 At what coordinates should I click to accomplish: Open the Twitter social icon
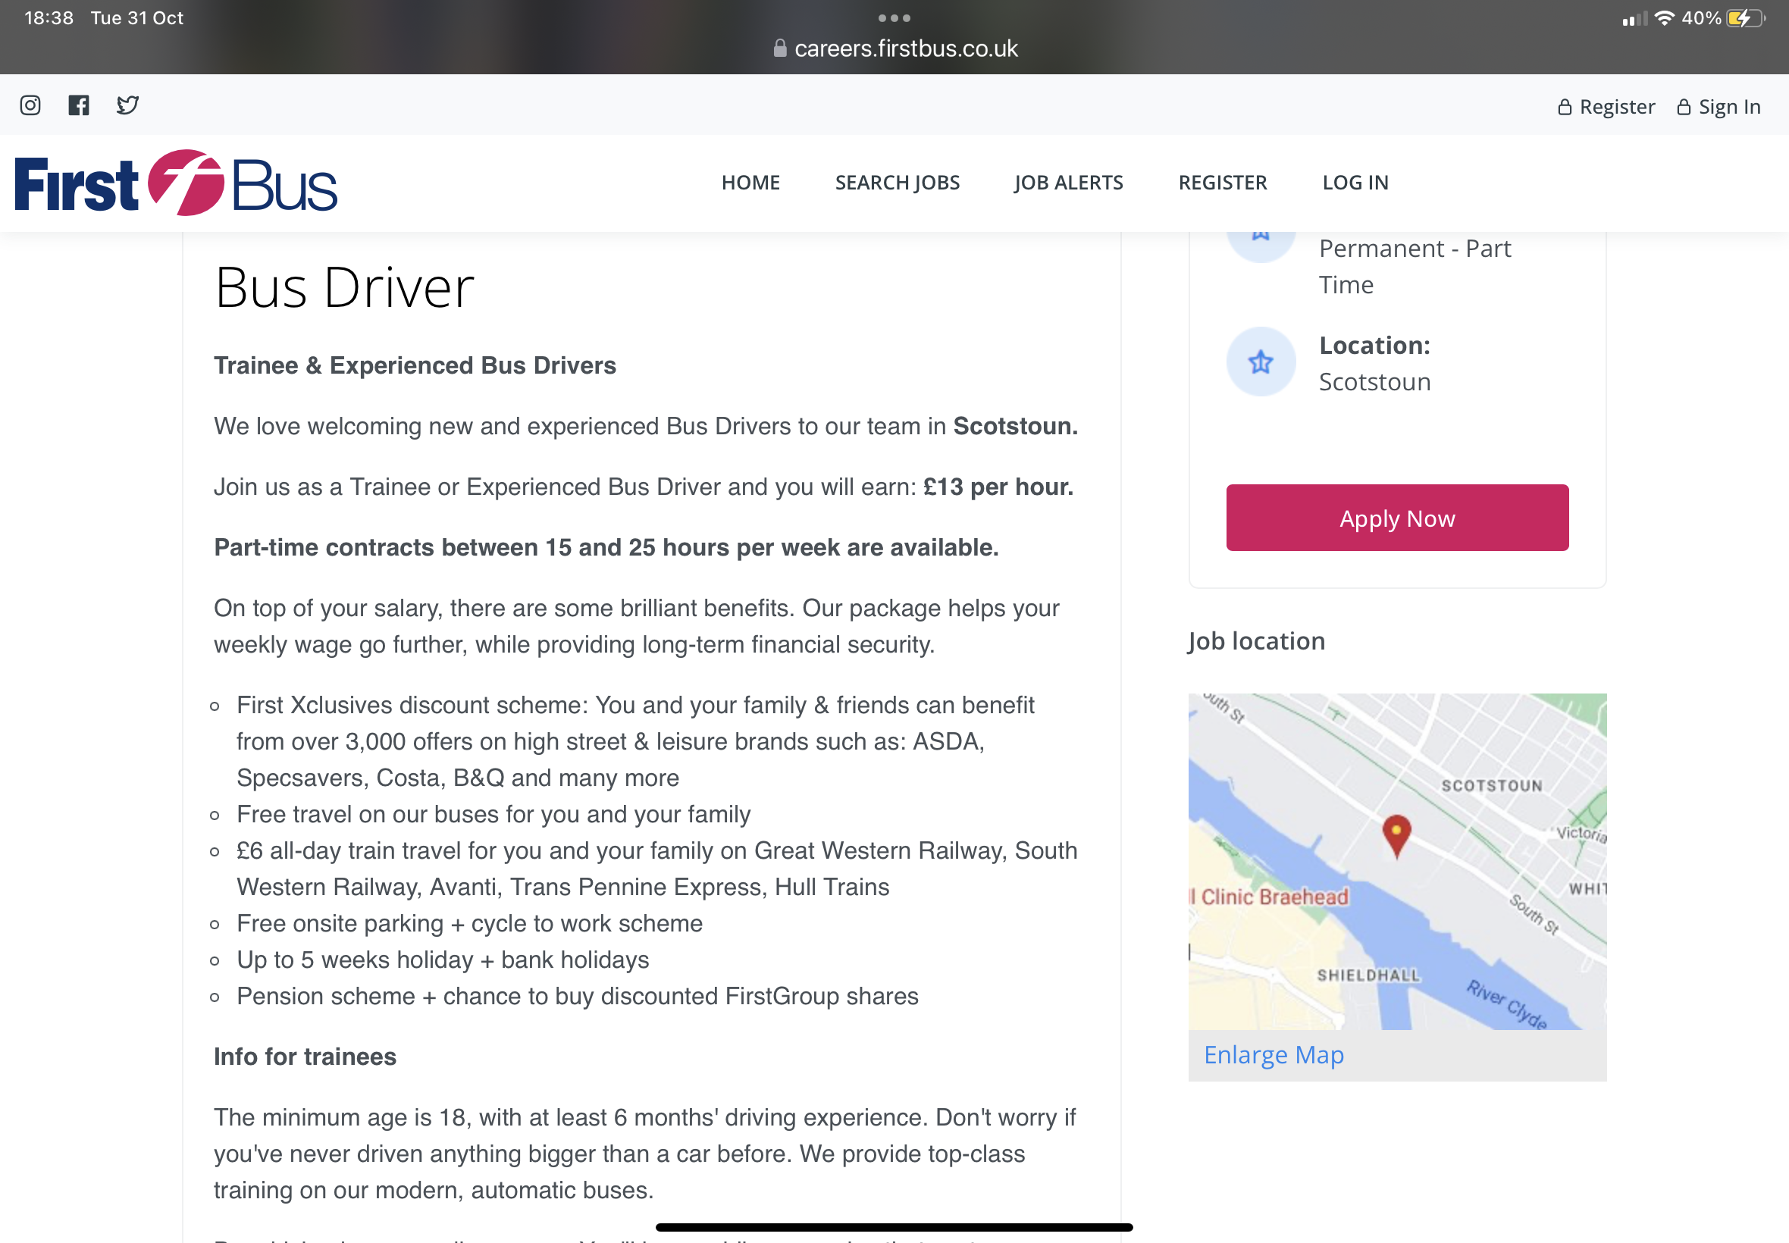127,105
